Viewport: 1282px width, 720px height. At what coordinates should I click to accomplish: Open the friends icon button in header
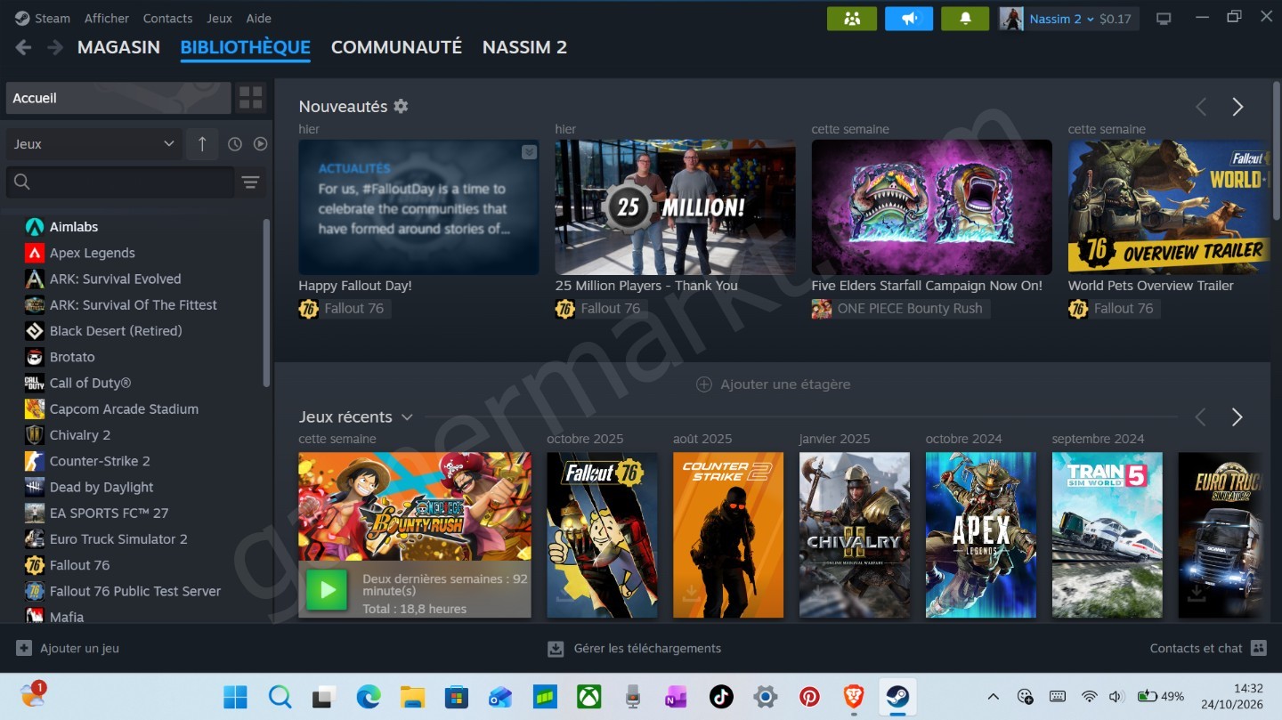(x=852, y=19)
